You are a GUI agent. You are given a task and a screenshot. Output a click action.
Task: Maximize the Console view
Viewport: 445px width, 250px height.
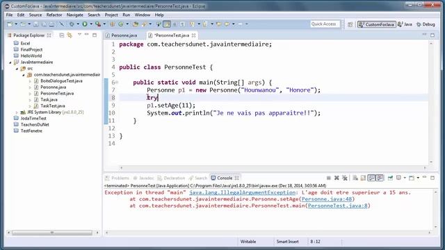pyautogui.click(x=432, y=178)
